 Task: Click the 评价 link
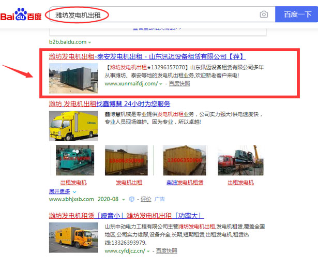(146, 199)
